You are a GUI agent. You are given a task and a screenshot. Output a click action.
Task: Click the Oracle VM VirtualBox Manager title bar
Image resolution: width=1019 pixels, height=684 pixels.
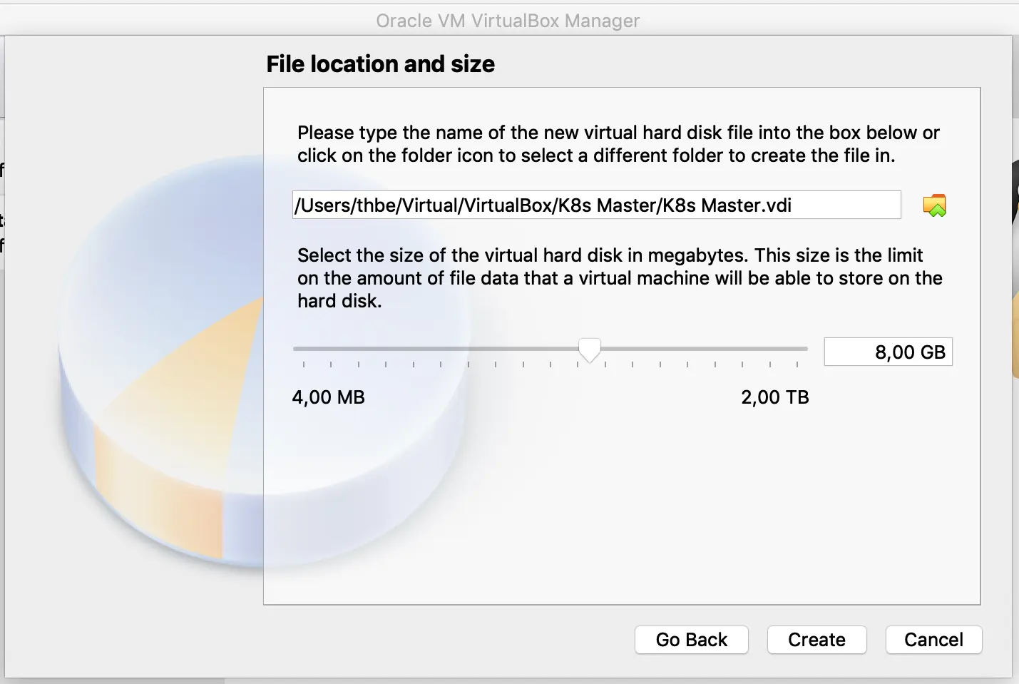pyautogui.click(x=508, y=21)
